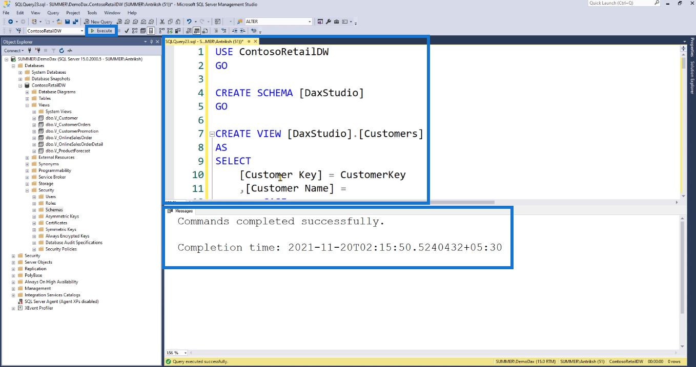Click the Save All icon
The height and width of the screenshot is (367, 696).
point(76,21)
